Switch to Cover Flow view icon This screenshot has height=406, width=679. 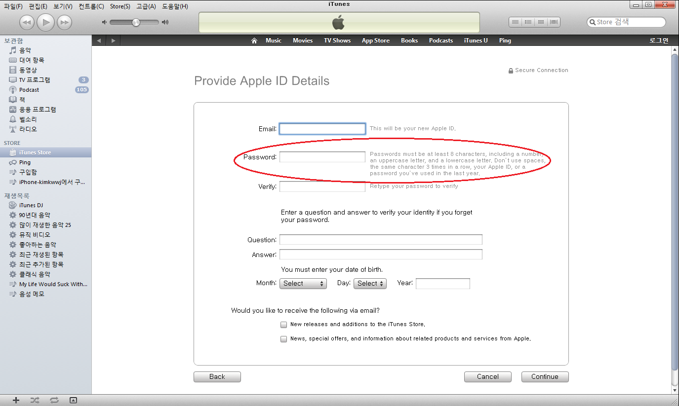point(554,22)
